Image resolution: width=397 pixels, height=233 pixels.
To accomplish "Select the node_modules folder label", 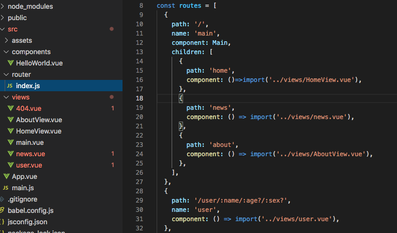I will tap(30, 6).
